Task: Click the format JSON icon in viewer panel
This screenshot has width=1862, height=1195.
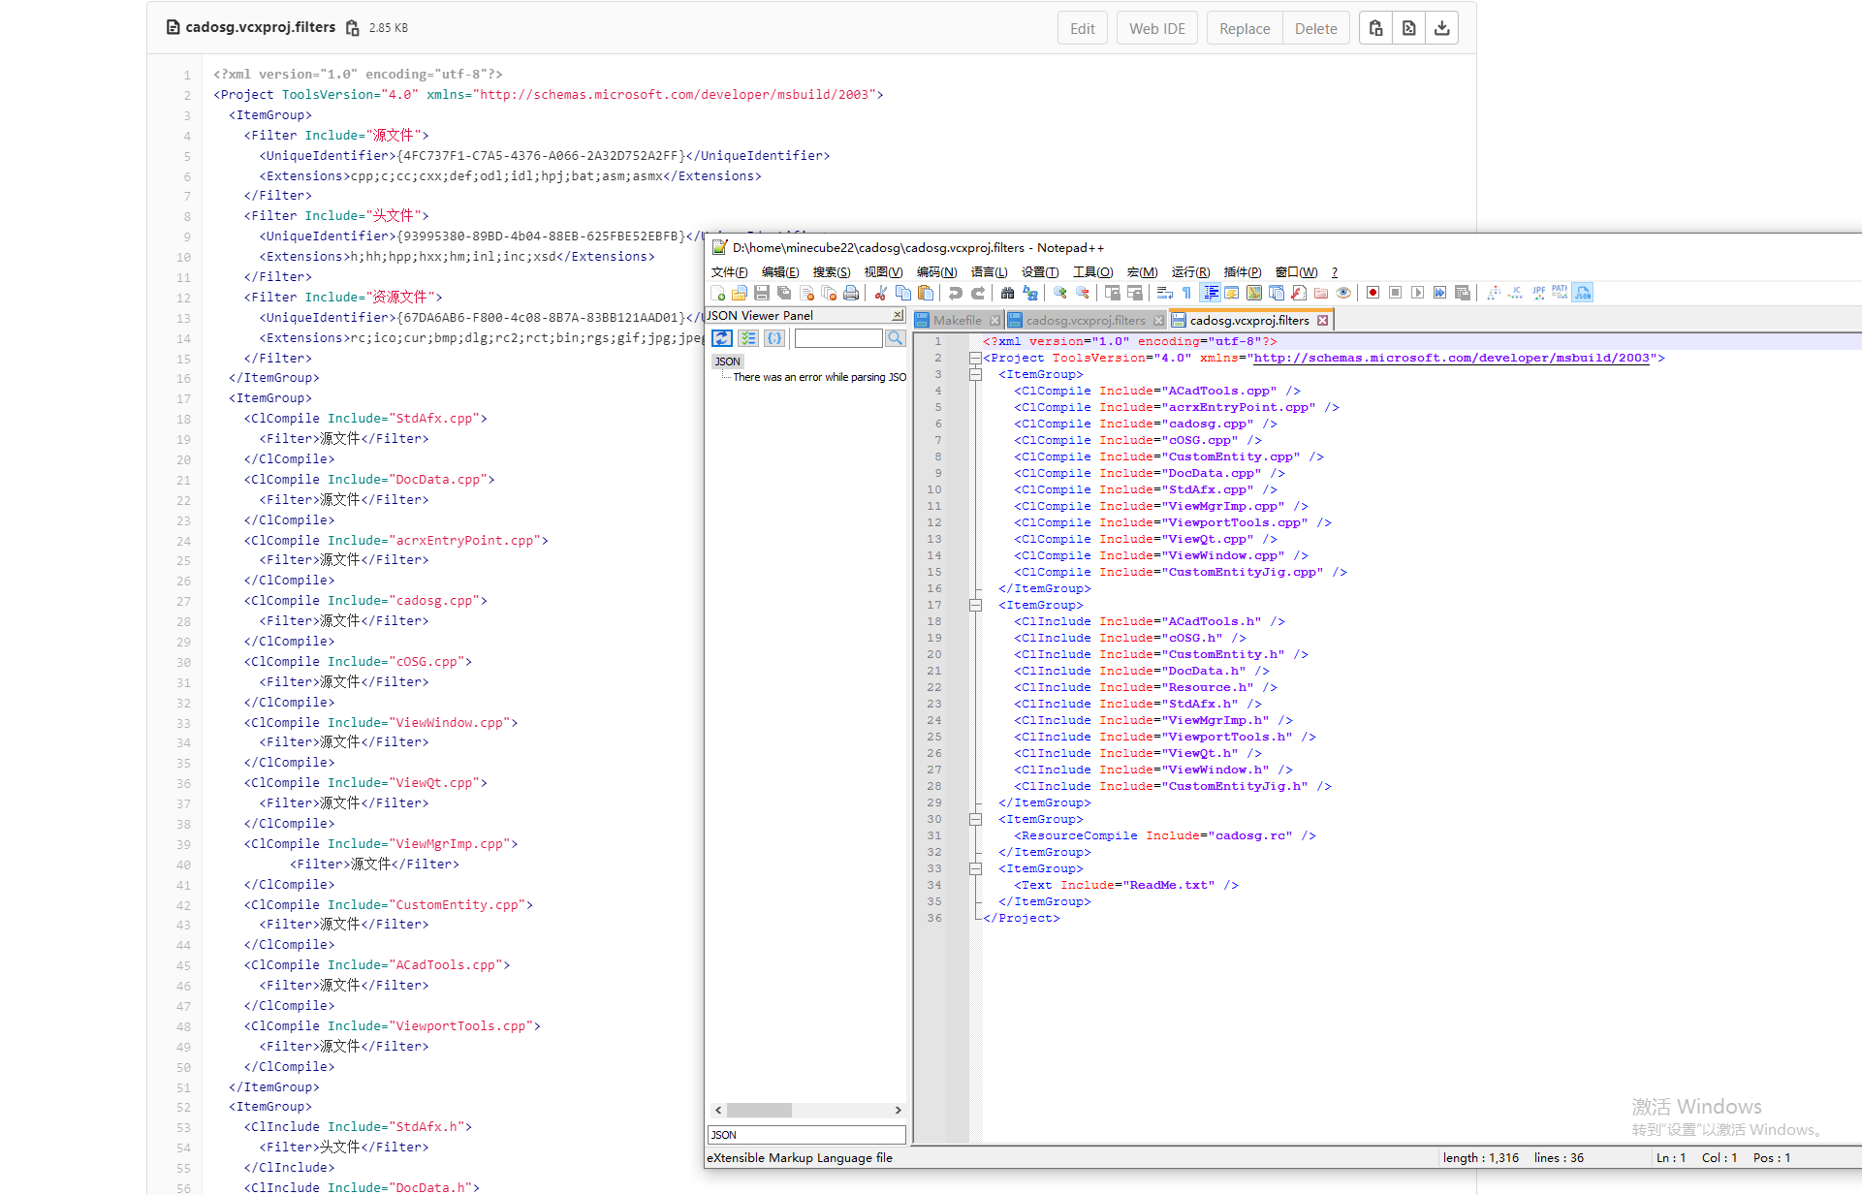Action: pos(748,338)
